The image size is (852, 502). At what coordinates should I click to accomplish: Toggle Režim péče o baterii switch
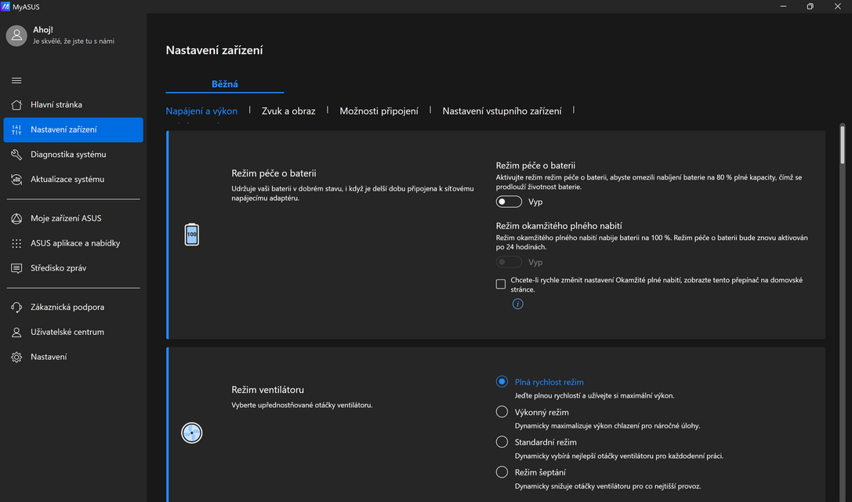click(x=509, y=202)
